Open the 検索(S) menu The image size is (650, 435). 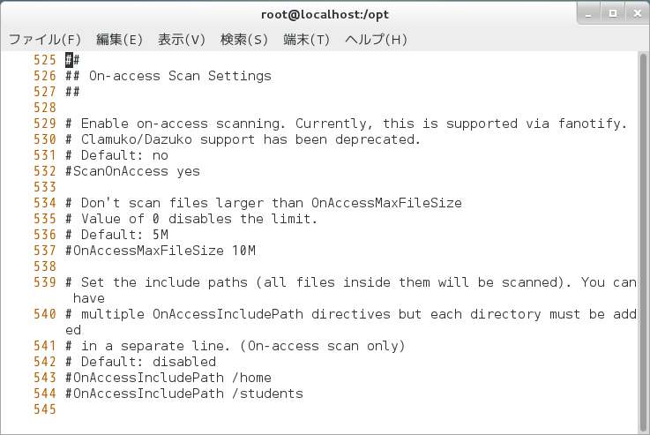(244, 40)
